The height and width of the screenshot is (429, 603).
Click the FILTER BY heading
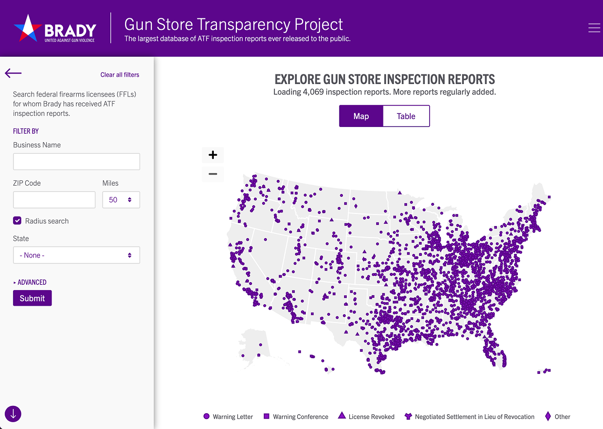26,131
